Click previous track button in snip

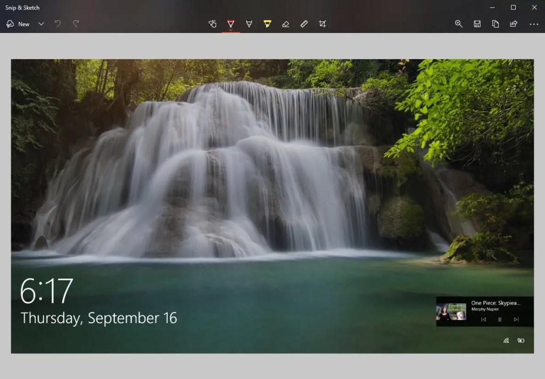pyautogui.click(x=483, y=319)
